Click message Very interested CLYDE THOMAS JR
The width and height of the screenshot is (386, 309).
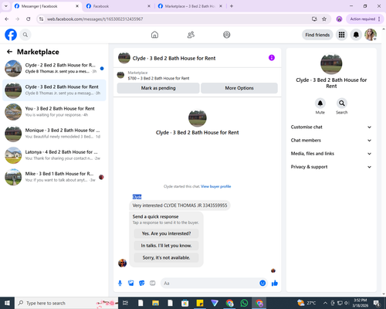180,205
